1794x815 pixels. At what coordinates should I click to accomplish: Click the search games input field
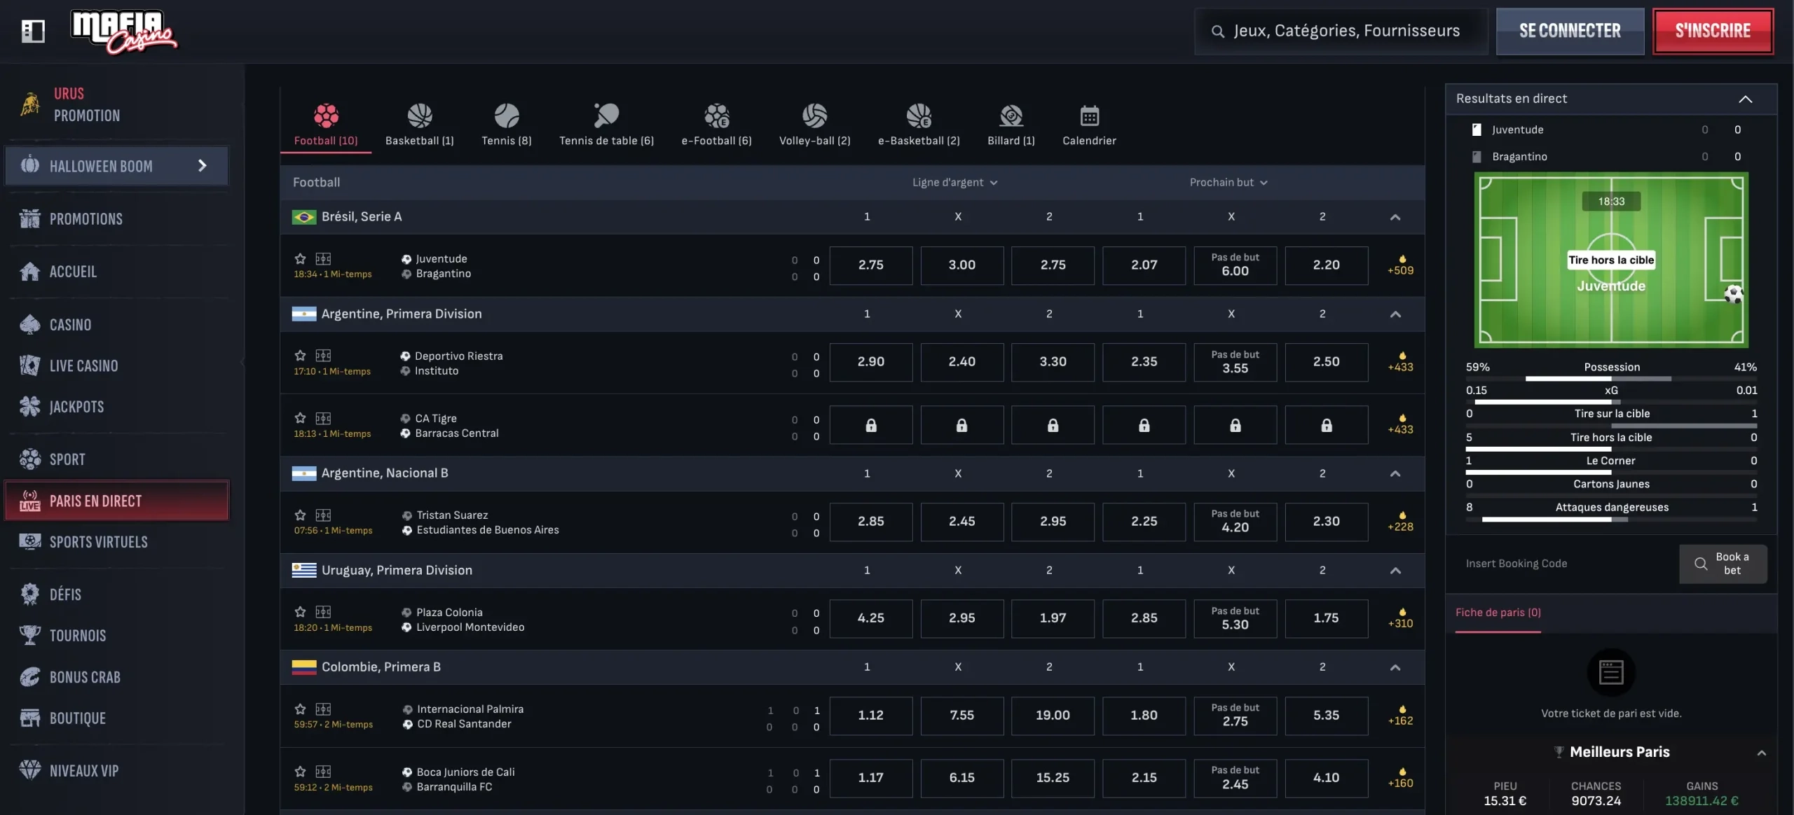pyautogui.click(x=1341, y=31)
